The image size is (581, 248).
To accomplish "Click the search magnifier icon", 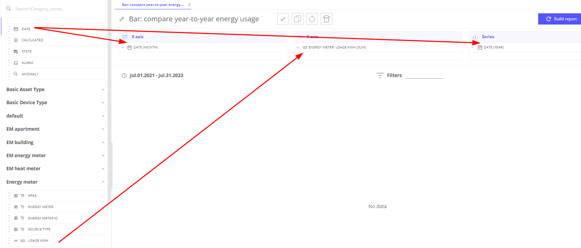I will (9, 9).
